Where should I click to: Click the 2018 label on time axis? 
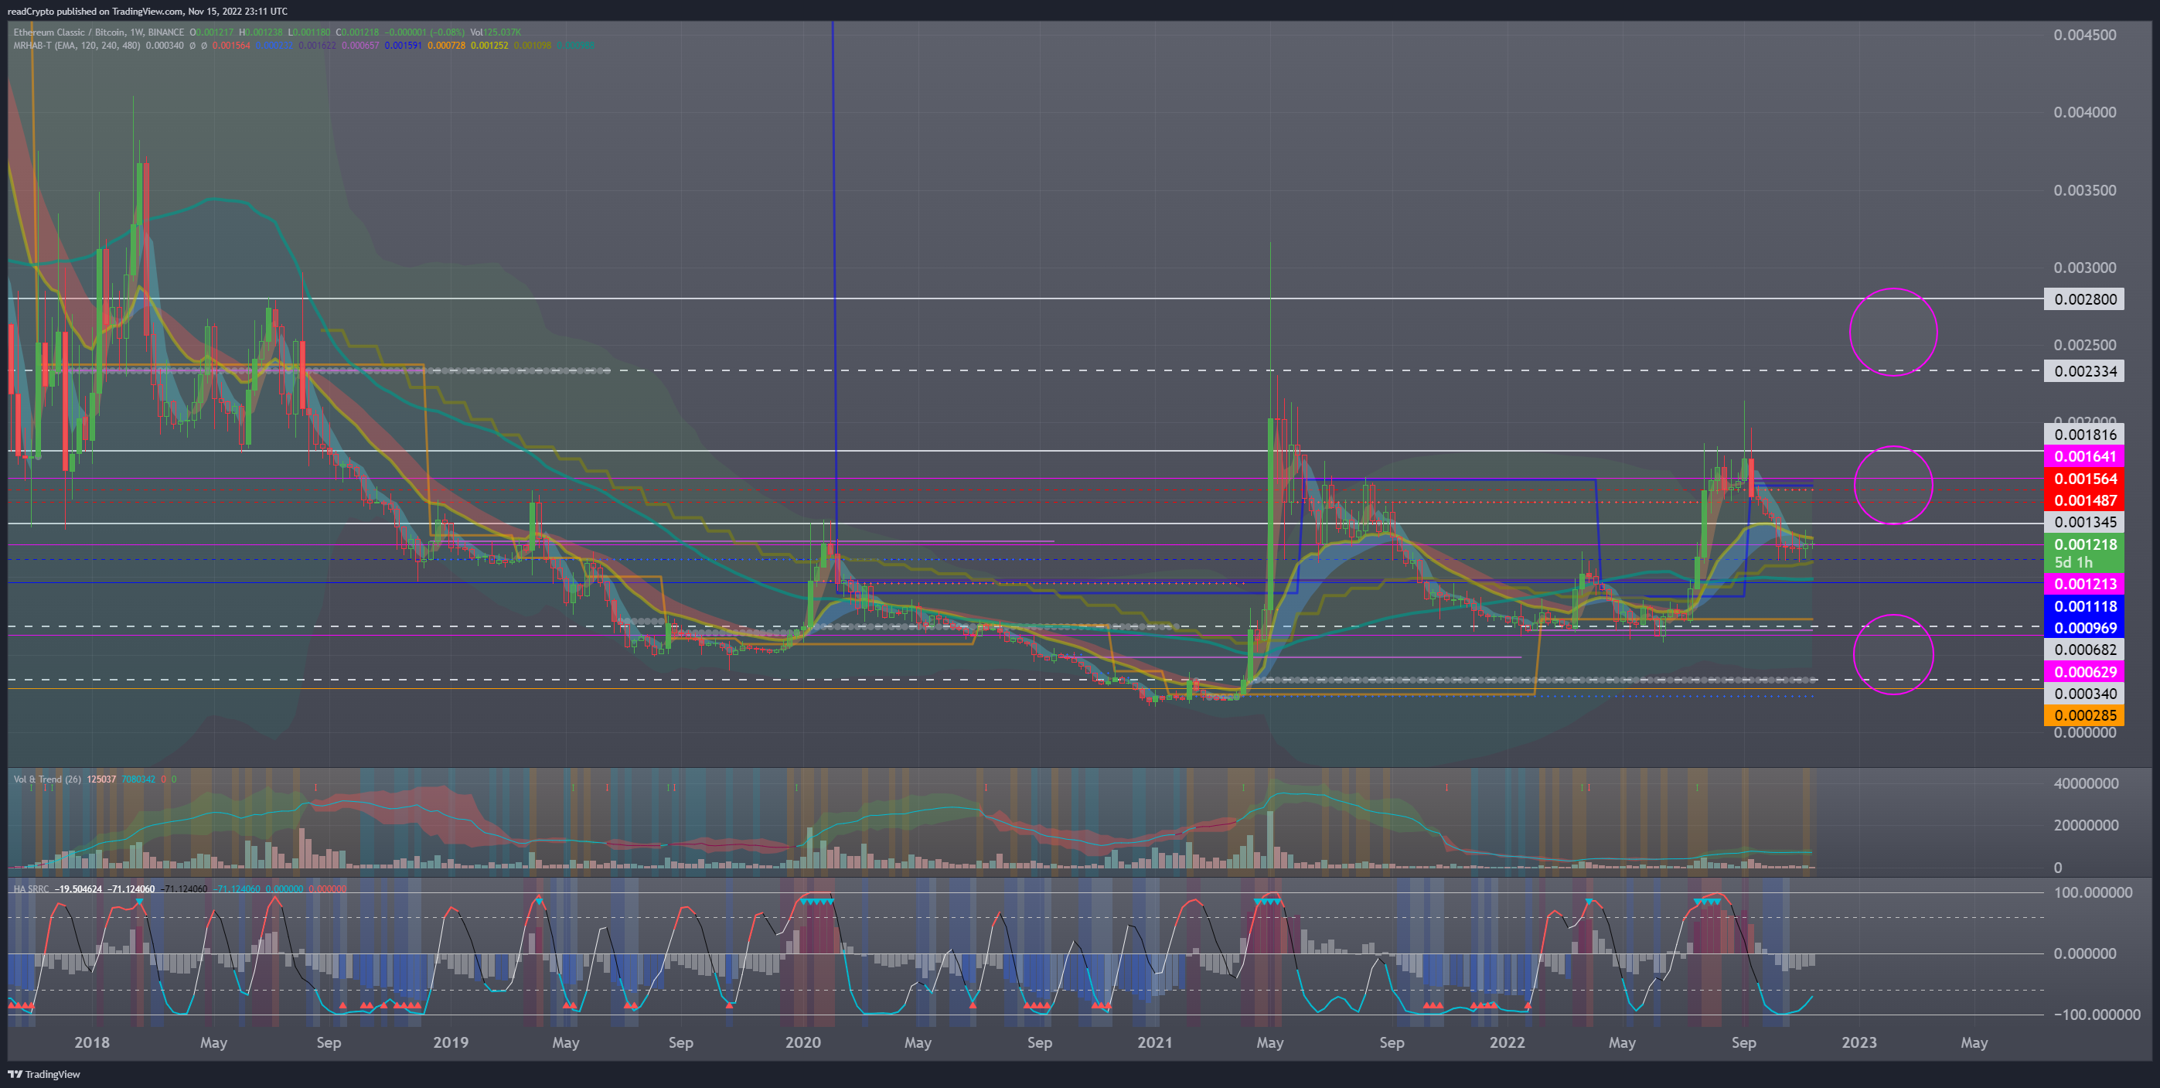click(x=92, y=1042)
